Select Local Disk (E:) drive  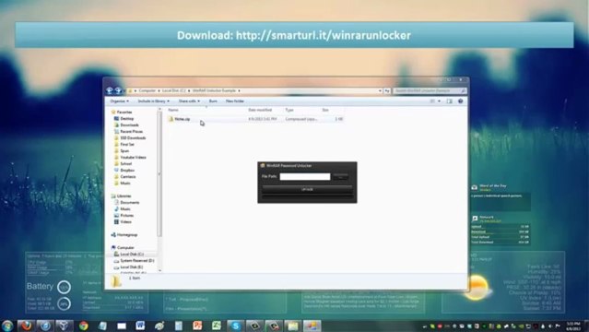[x=132, y=267]
